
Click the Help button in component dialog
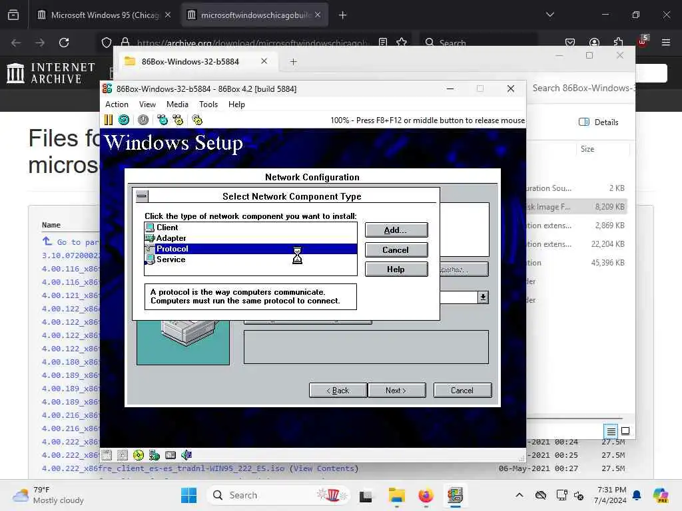pyautogui.click(x=396, y=269)
